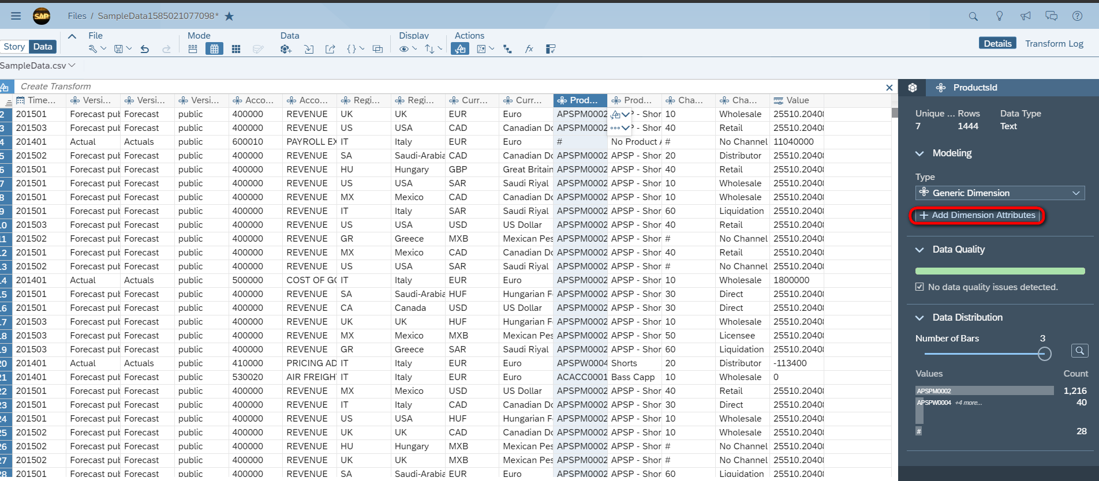The height and width of the screenshot is (481, 1099).
Task: Open the Transform Log tab
Action: (1054, 43)
